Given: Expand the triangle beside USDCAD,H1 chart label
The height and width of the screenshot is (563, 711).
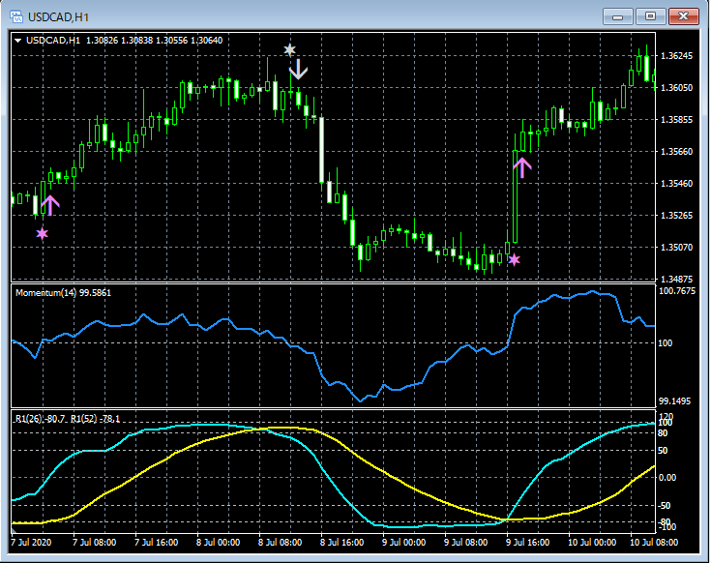Looking at the screenshot, I should 18,41.
